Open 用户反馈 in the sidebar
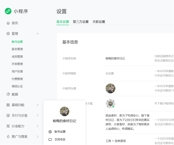Image resolution: width=174 pixels, height=145 pixels. point(17,71)
